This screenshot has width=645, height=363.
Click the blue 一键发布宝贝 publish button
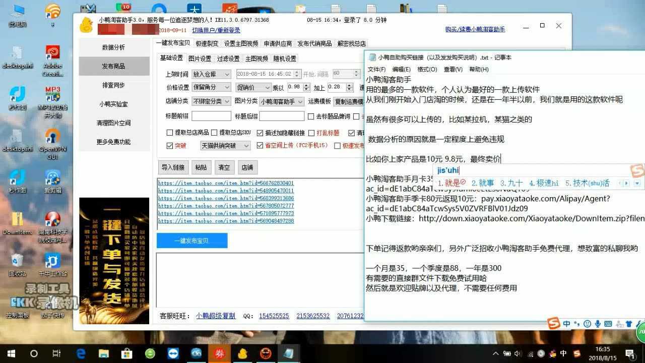192,240
